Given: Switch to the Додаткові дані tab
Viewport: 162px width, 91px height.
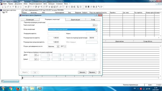Looking at the screenshot, I should coord(75,20).
